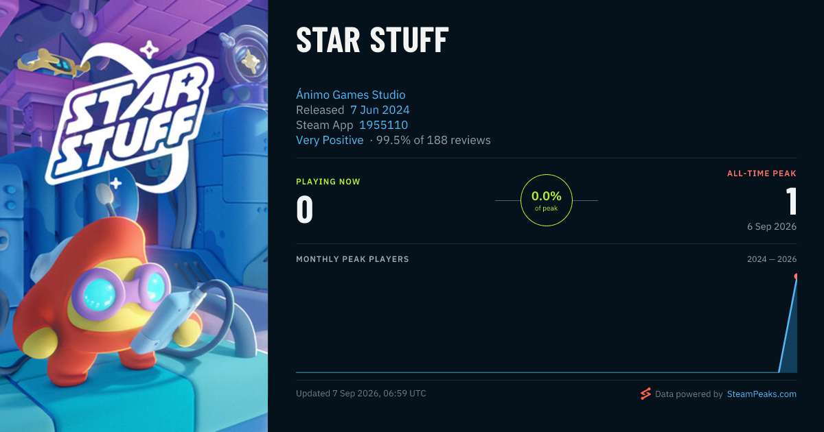Click the 6 Sep 2026 peak date

coord(772,226)
